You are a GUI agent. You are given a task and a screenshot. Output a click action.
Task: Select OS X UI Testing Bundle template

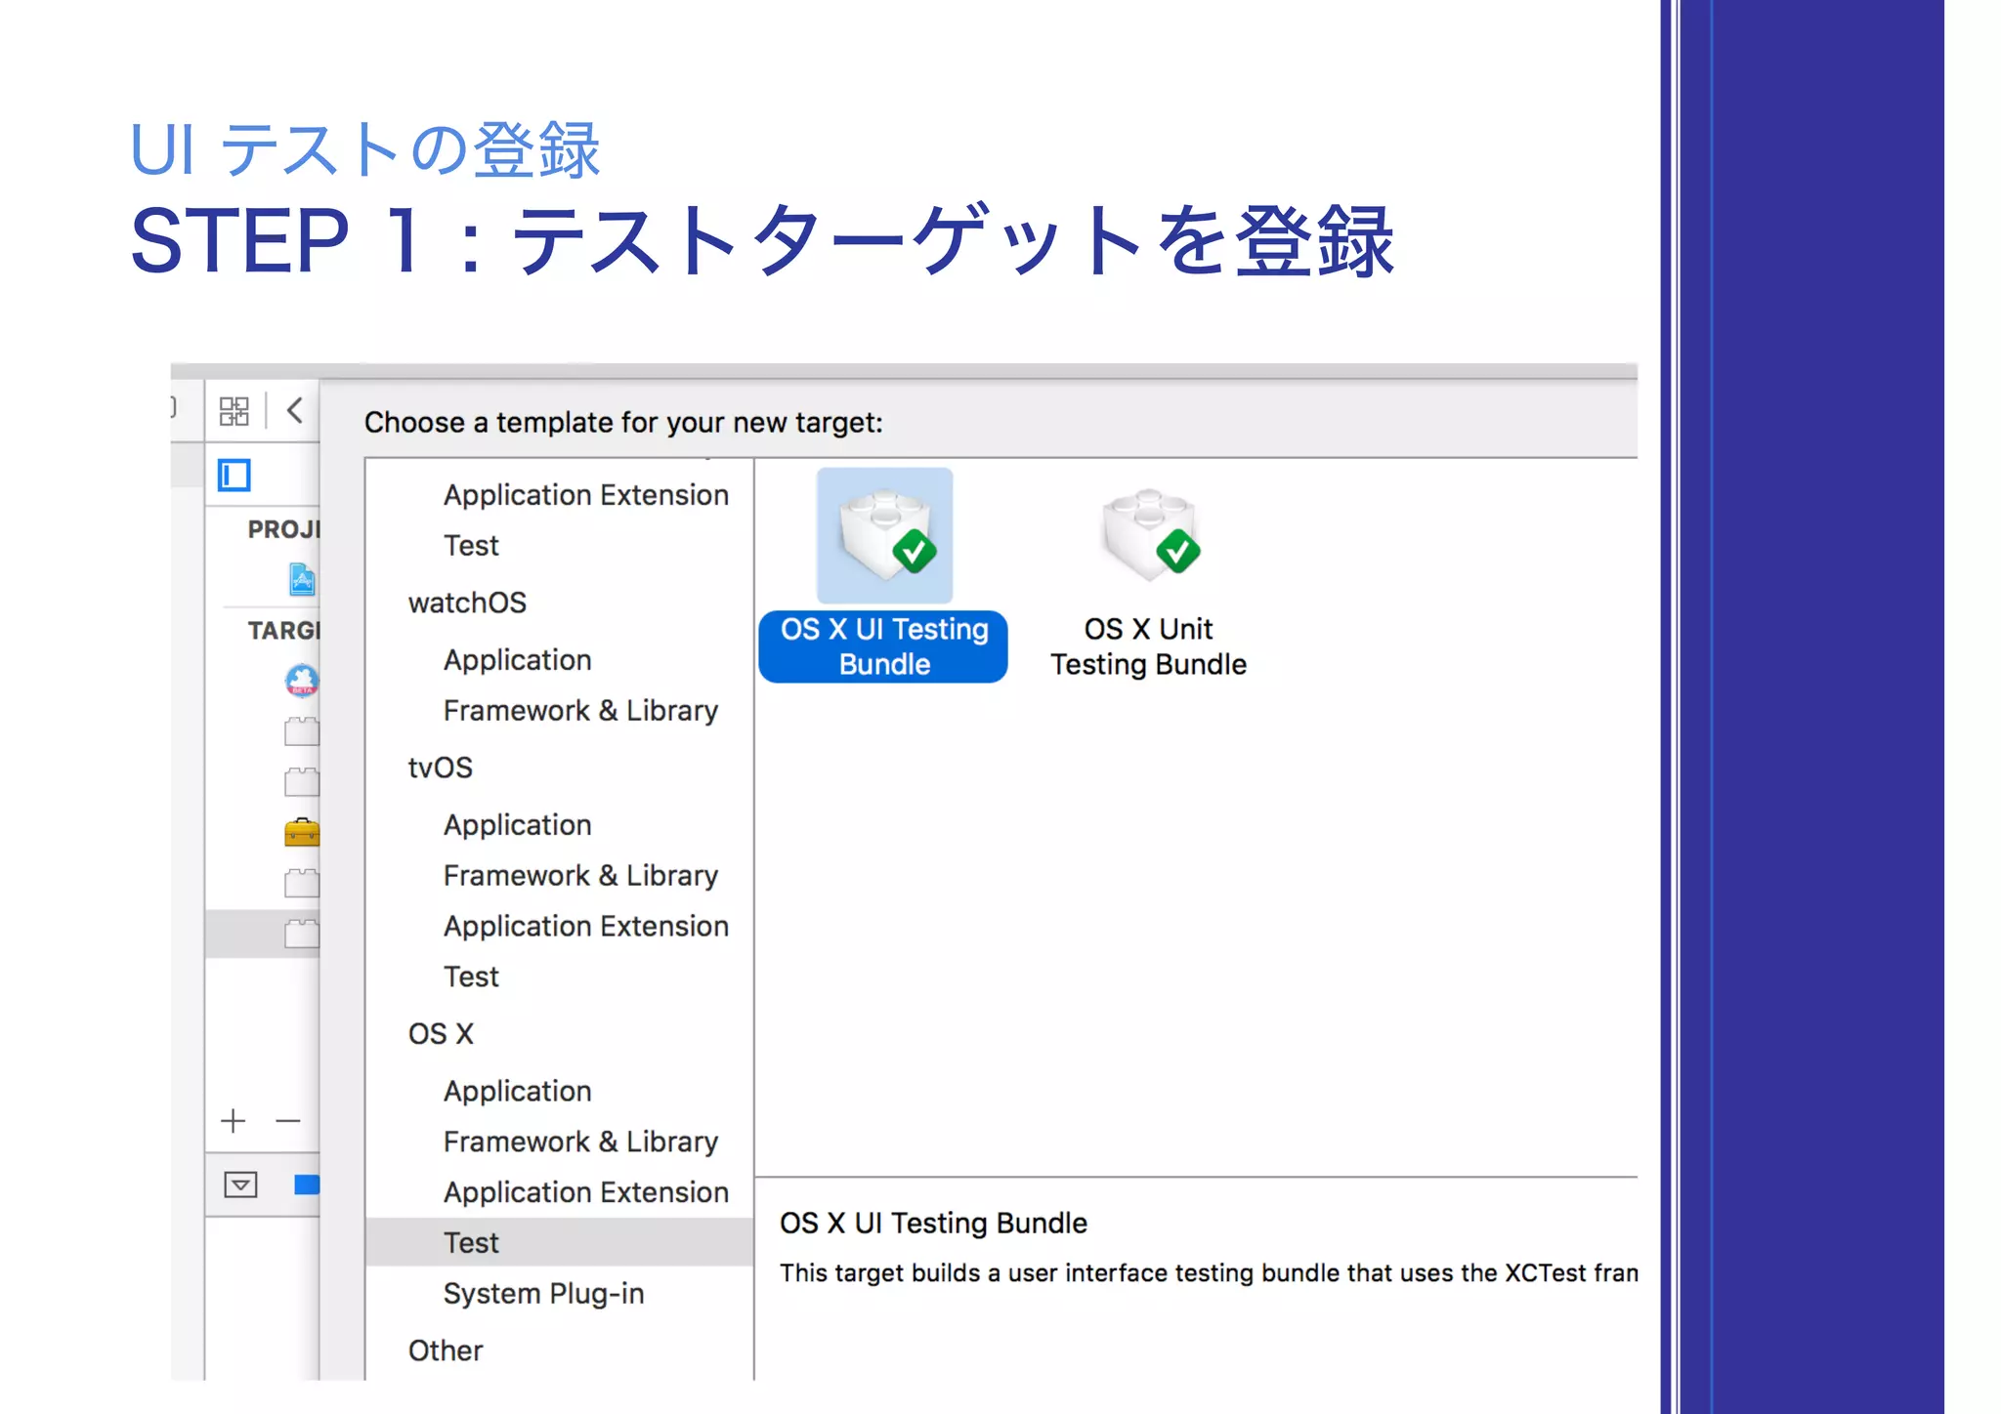click(x=883, y=575)
